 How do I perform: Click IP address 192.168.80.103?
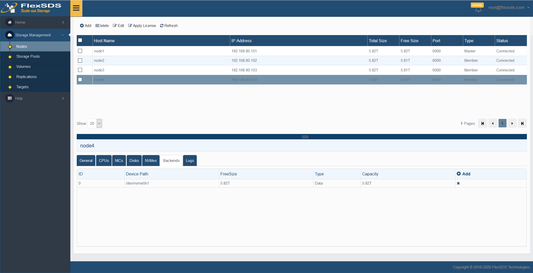[244, 70]
